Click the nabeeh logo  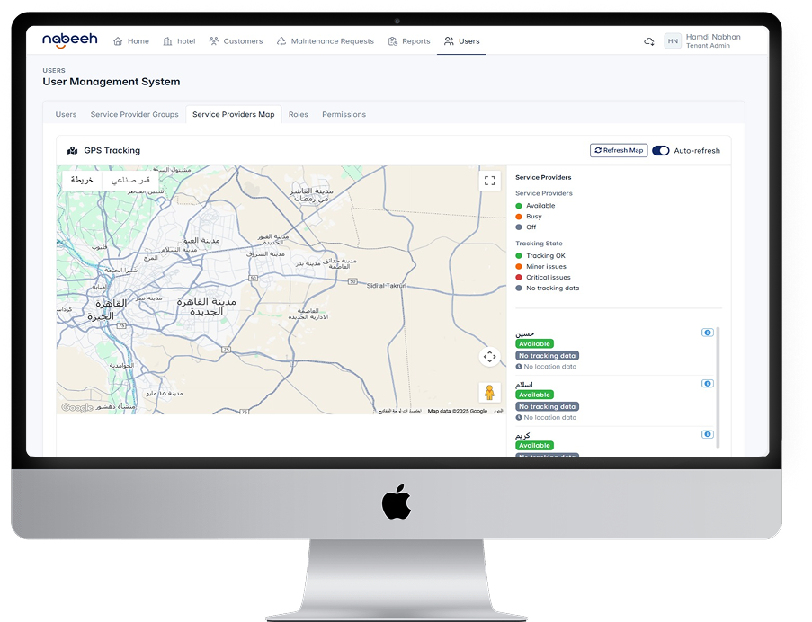[71, 40]
